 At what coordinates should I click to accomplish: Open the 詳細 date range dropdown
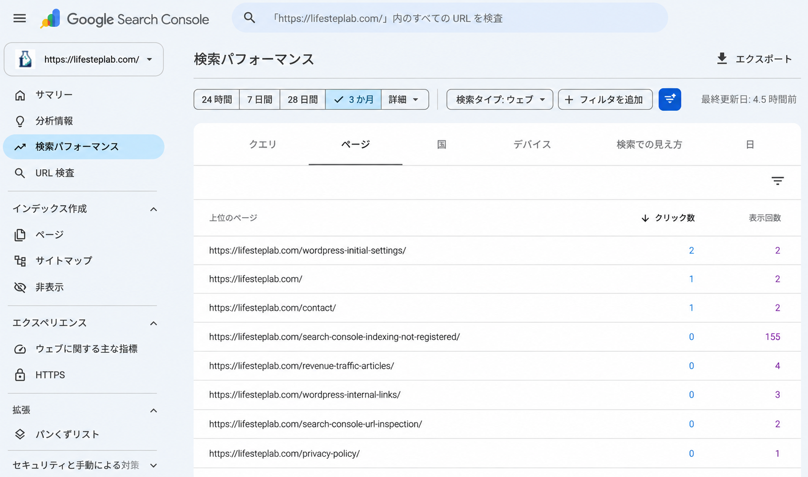pyautogui.click(x=405, y=99)
